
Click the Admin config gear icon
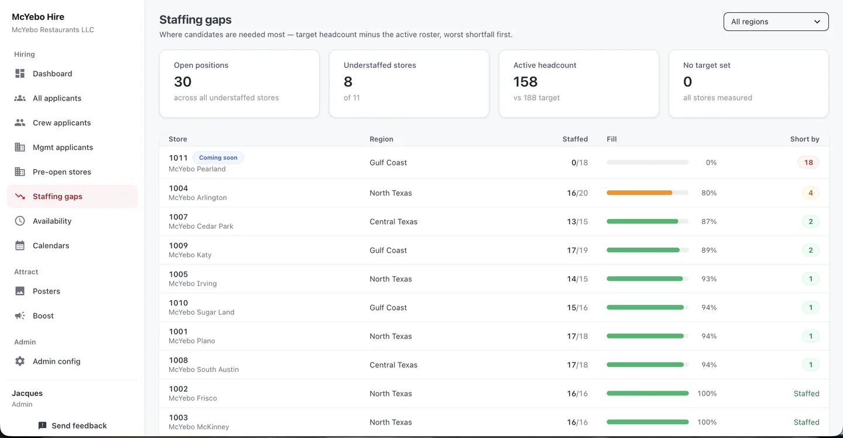[x=20, y=361]
